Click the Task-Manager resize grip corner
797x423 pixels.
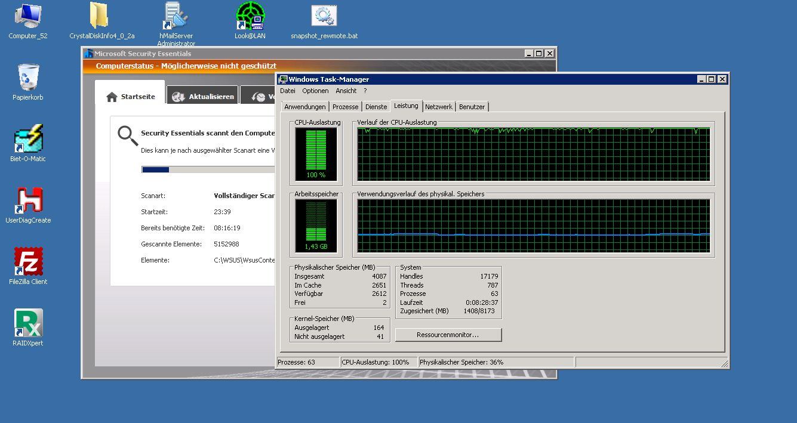coord(724,363)
